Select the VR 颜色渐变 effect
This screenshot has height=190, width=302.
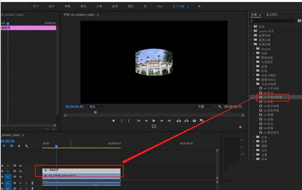point(271,133)
